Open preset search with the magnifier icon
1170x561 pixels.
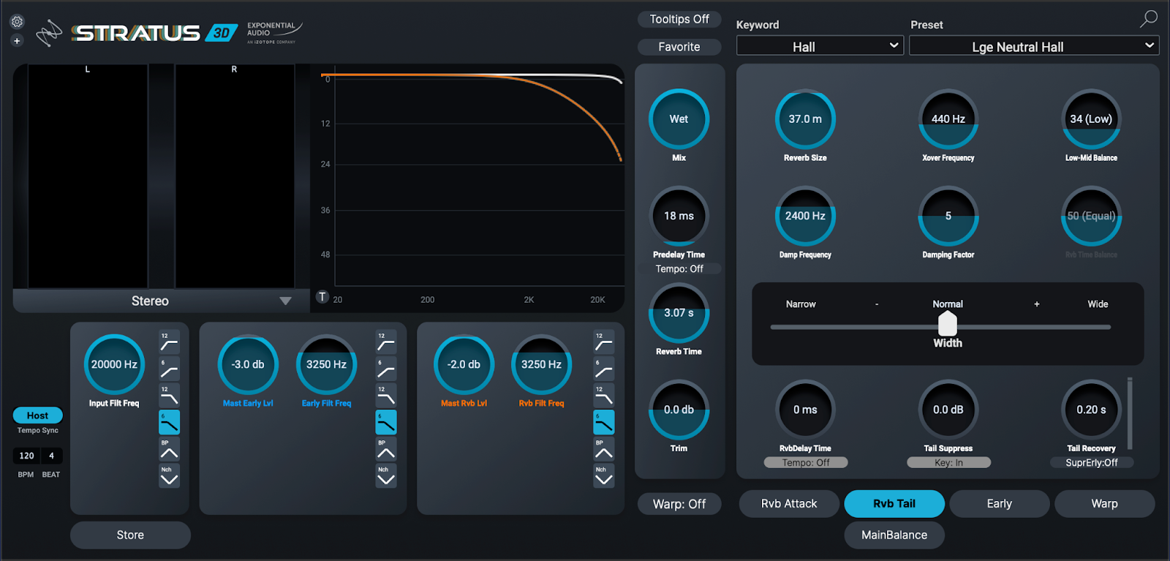[x=1148, y=19]
